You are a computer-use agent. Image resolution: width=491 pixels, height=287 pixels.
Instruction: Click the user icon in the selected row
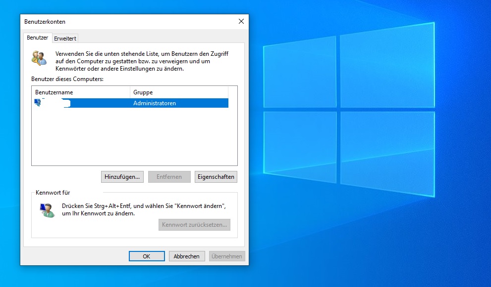pyautogui.click(x=38, y=103)
